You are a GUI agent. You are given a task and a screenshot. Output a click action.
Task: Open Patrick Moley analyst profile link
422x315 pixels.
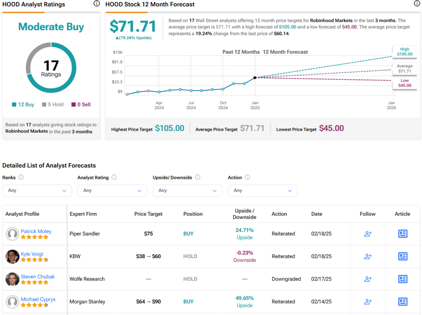[36, 231]
